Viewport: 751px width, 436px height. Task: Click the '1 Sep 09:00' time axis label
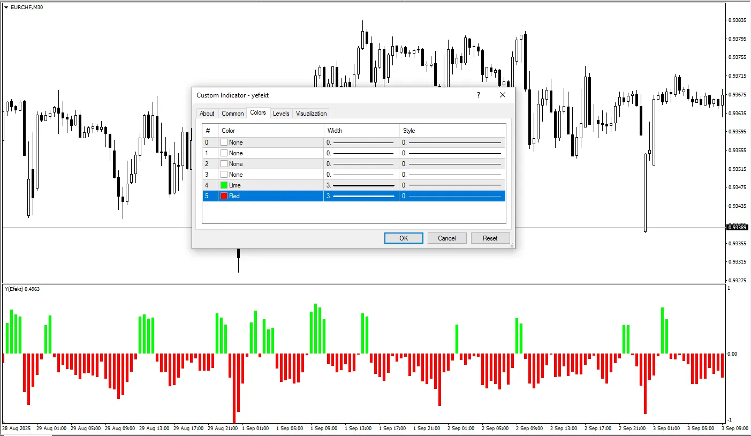tap(324, 429)
